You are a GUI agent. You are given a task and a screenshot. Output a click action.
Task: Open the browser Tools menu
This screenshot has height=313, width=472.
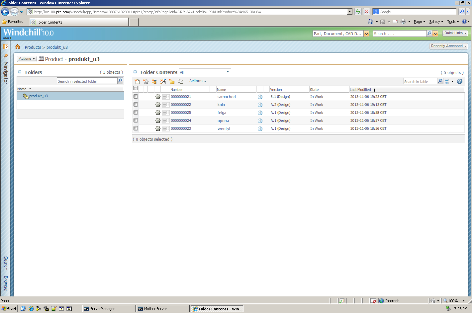click(453, 22)
